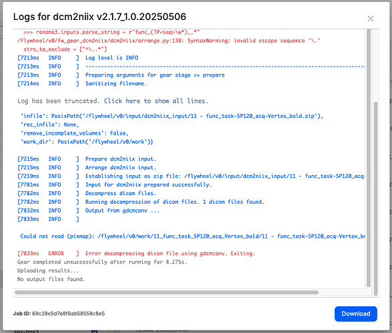Click the 'Output from gdcmconv ...' log line
The height and width of the screenshot is (333, 392).
coord(88,210)
